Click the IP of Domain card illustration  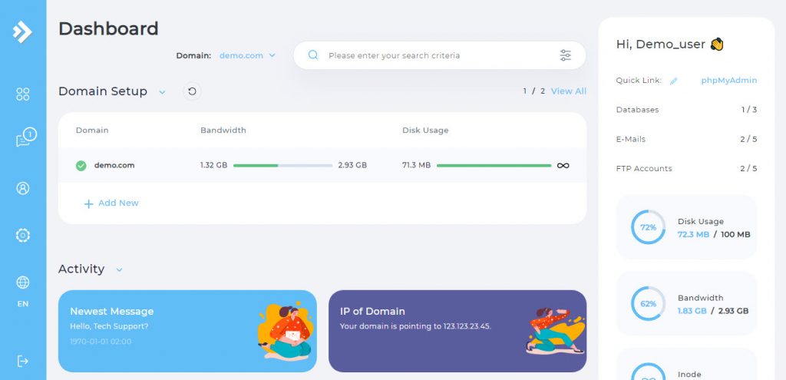pyautogui.click(x=556, y=331)
